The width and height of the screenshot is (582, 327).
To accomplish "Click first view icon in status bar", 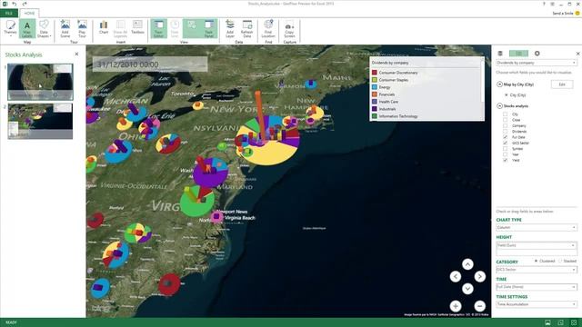I will (547, 322).
